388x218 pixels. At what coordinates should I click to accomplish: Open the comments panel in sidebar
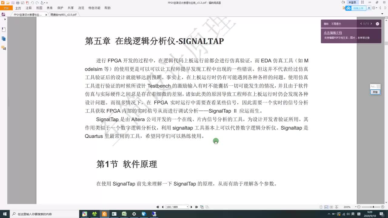(4, 48)
